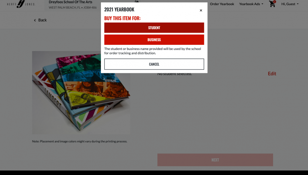Viewport: 308px width, 175px height.
Task: Click the West Palm Beach job number text
Action: click(73, 8)
